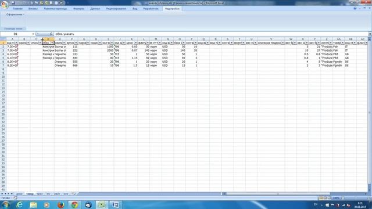Viewport: 372px width, 209px height.
Task: Click the zoom in plus button
Action: pyautogui.click(x=369, y=198)
